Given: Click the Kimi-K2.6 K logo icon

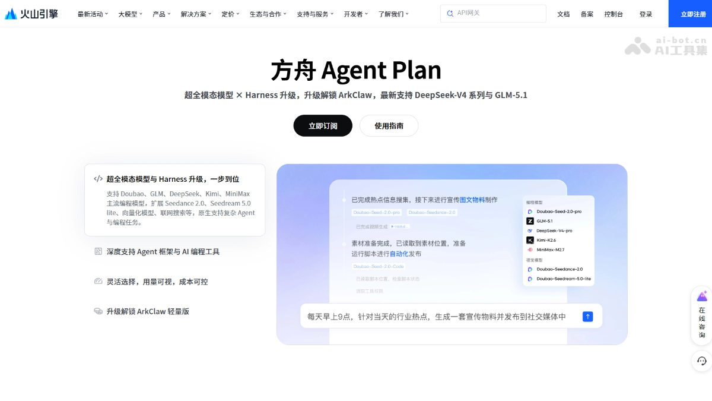Looking at the screenshot, I should [530, 240].
